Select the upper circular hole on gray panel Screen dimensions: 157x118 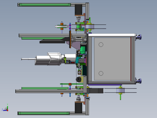[x=101, y=44]
